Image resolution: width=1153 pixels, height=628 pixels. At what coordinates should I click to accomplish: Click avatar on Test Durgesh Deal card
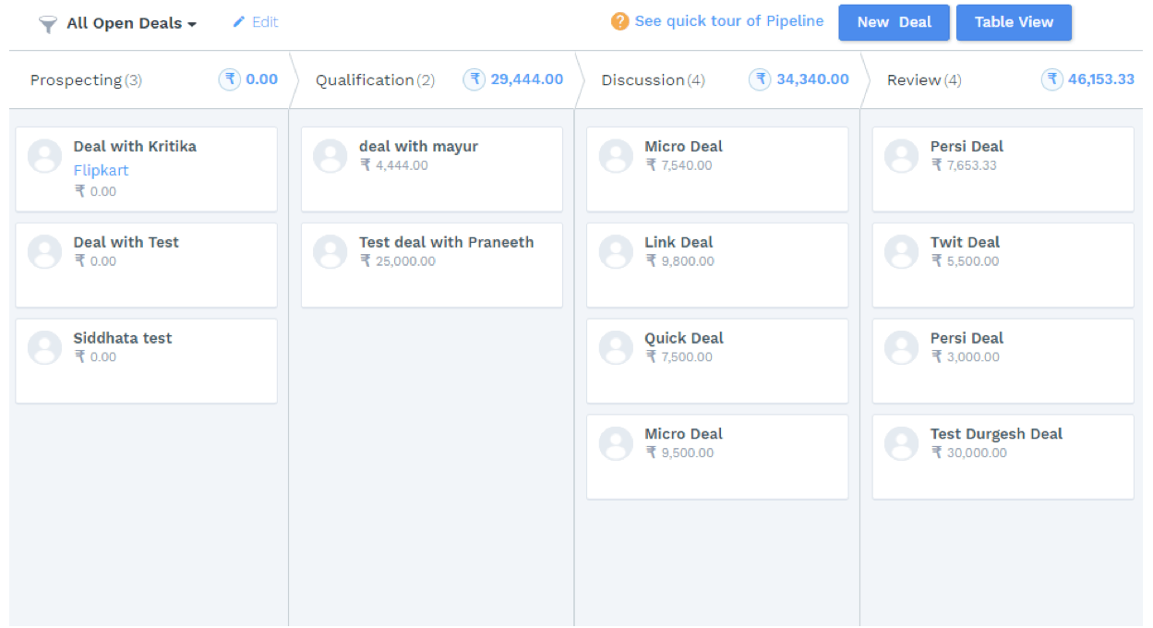901,443
